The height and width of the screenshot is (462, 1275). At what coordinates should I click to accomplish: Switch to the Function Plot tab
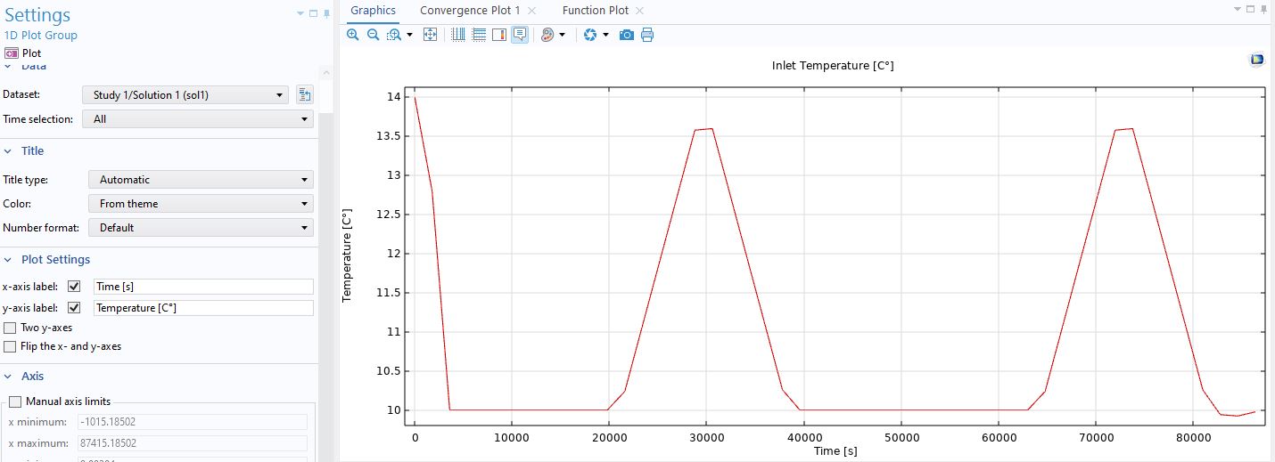click(x=595, y=11)
